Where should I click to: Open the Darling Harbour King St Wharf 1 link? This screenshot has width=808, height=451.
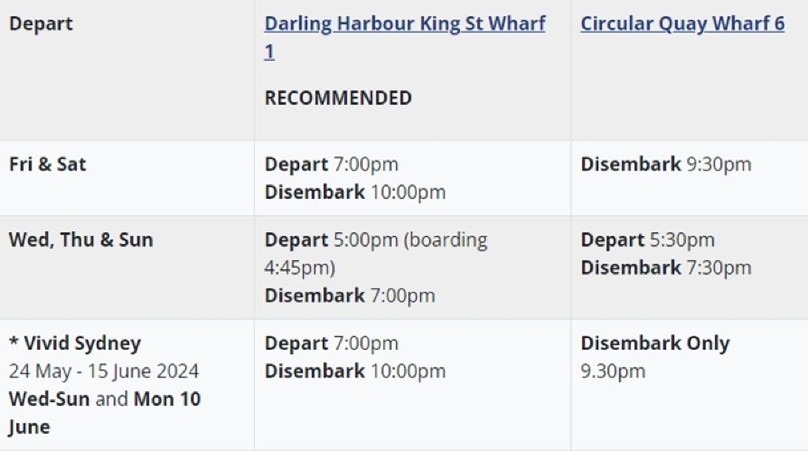click(404, 23)
